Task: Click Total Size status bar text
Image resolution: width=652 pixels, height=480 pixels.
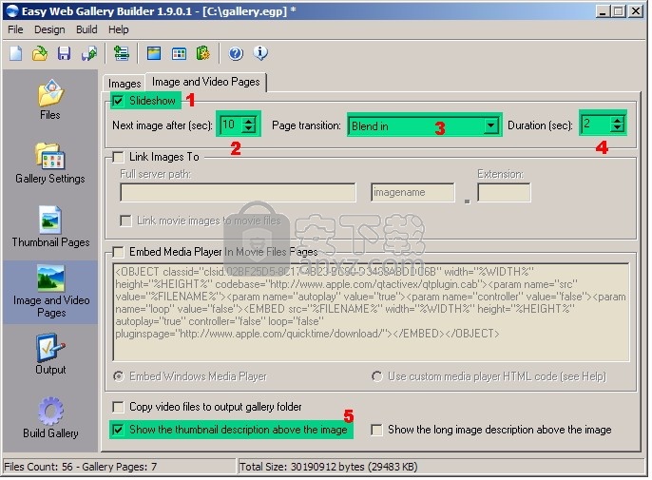Action: (329, 467)
